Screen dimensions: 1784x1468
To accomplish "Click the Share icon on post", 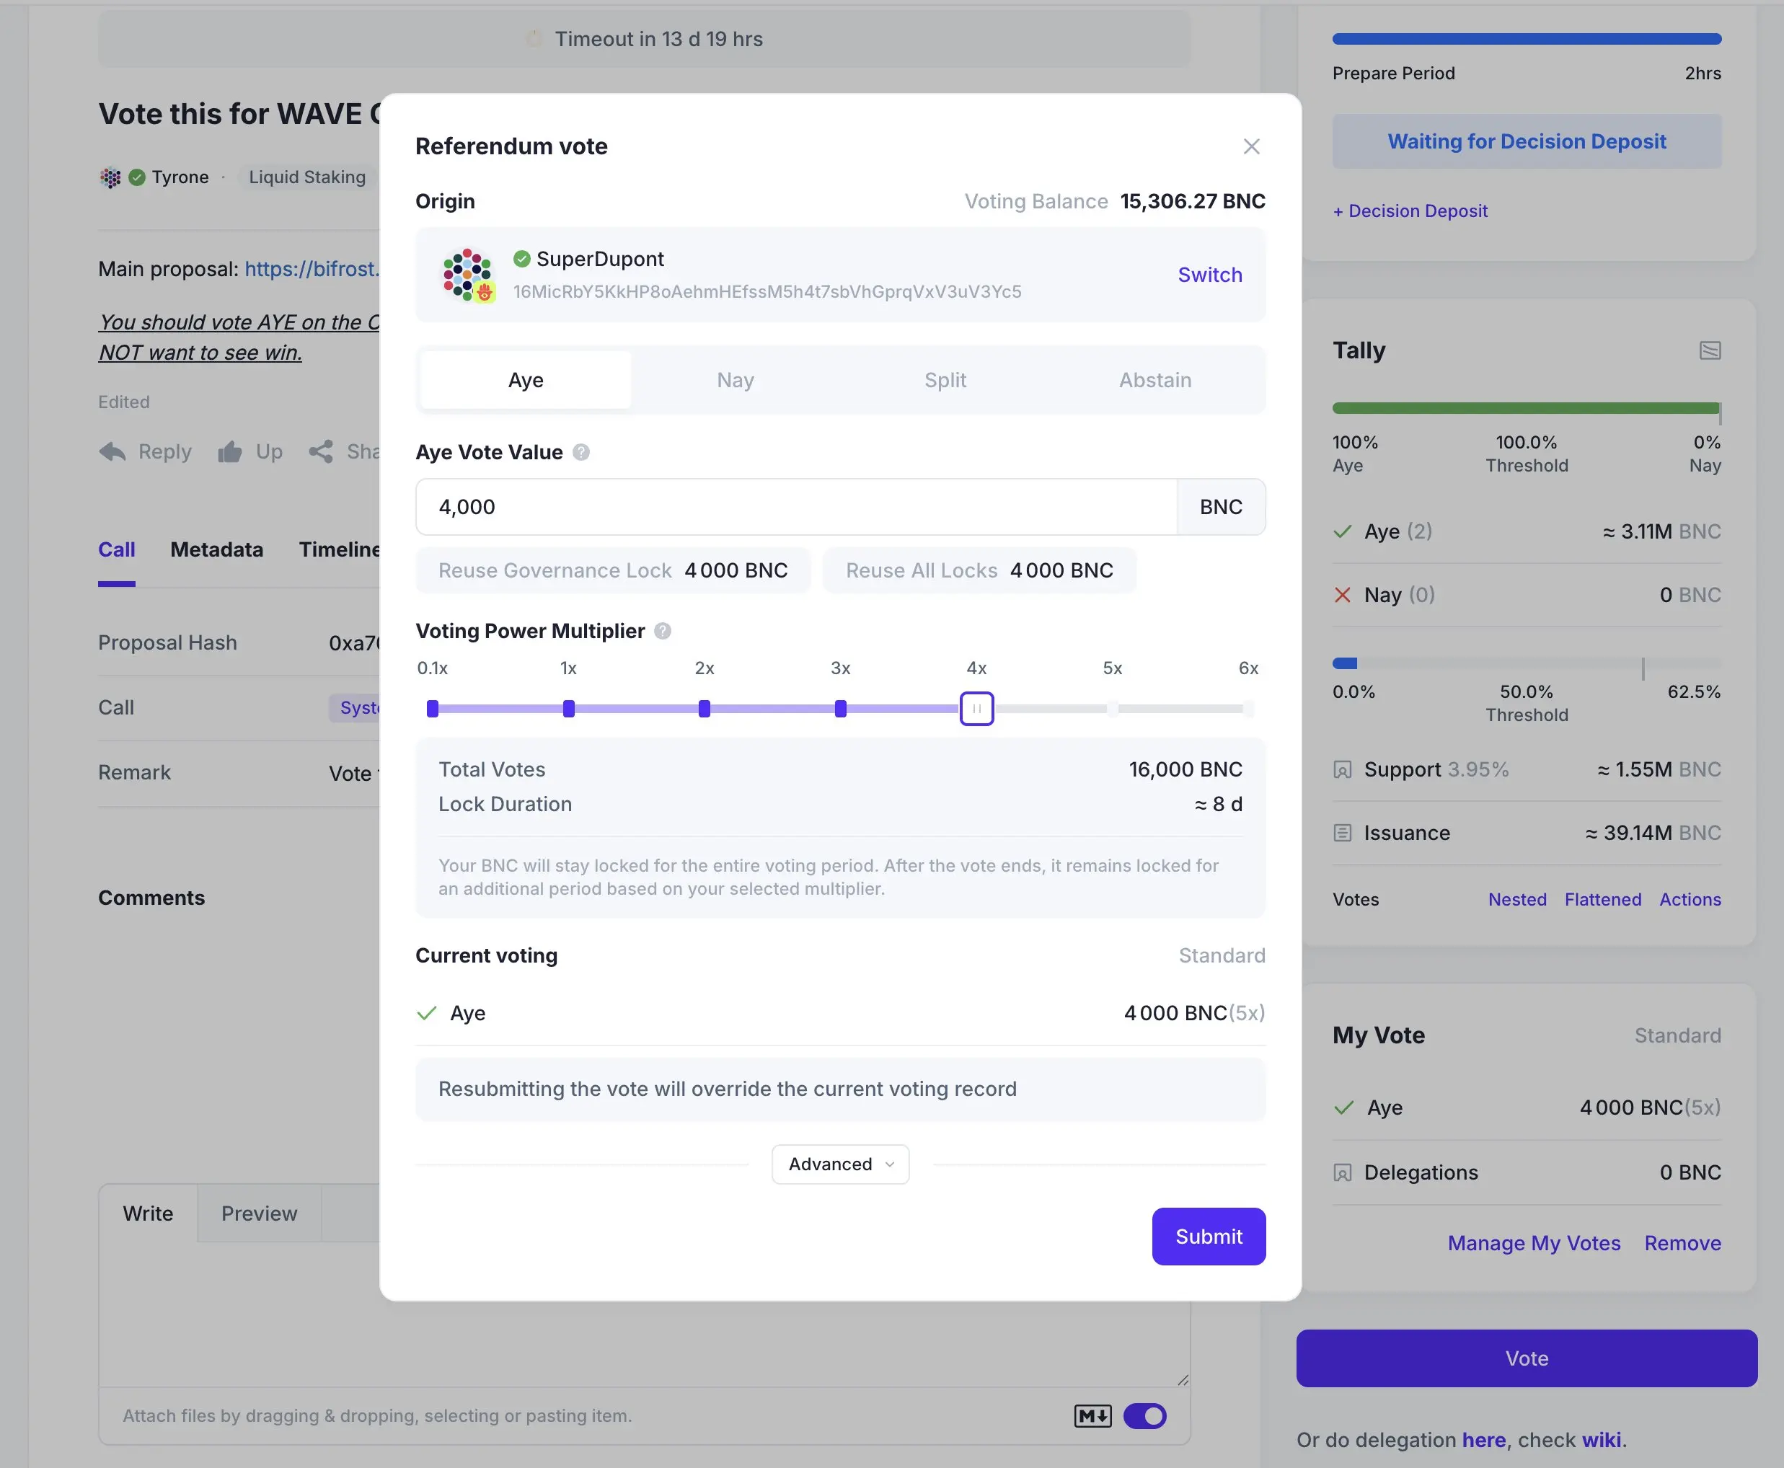I will pyautogui.click(x=320, y=451).
